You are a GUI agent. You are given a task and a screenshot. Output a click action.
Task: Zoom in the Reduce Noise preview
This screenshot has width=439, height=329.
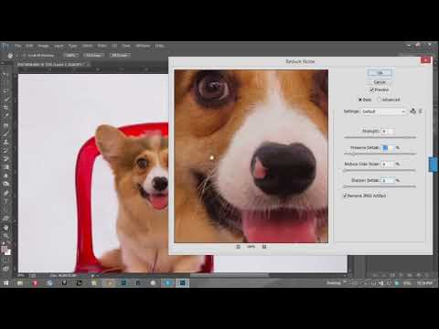point(264,247)
